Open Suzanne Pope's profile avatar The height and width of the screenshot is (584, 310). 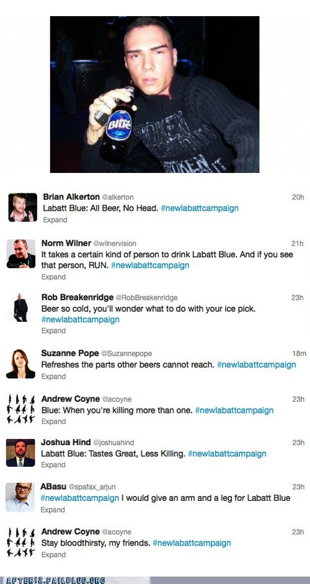tap(21, 364)
